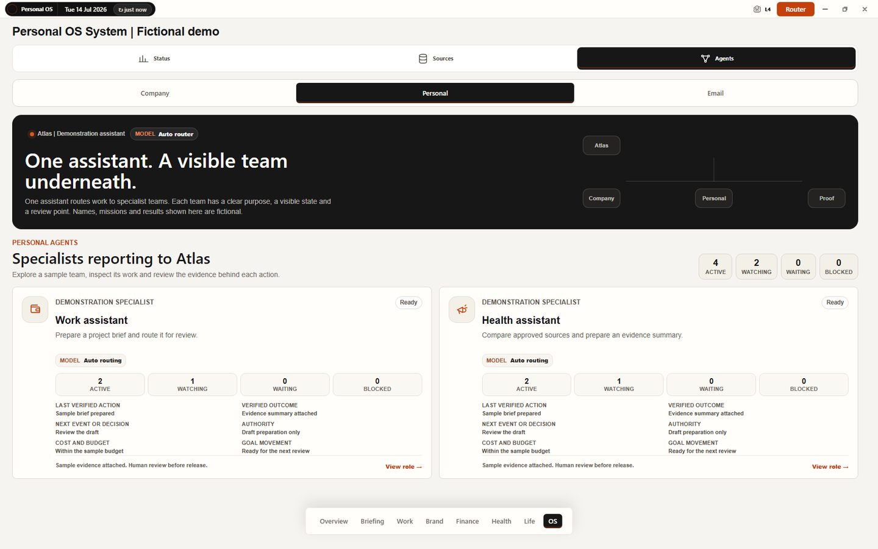This screenshot has width=878, height=549.
Task: Switch to the Sources tab
Action: 436,59
